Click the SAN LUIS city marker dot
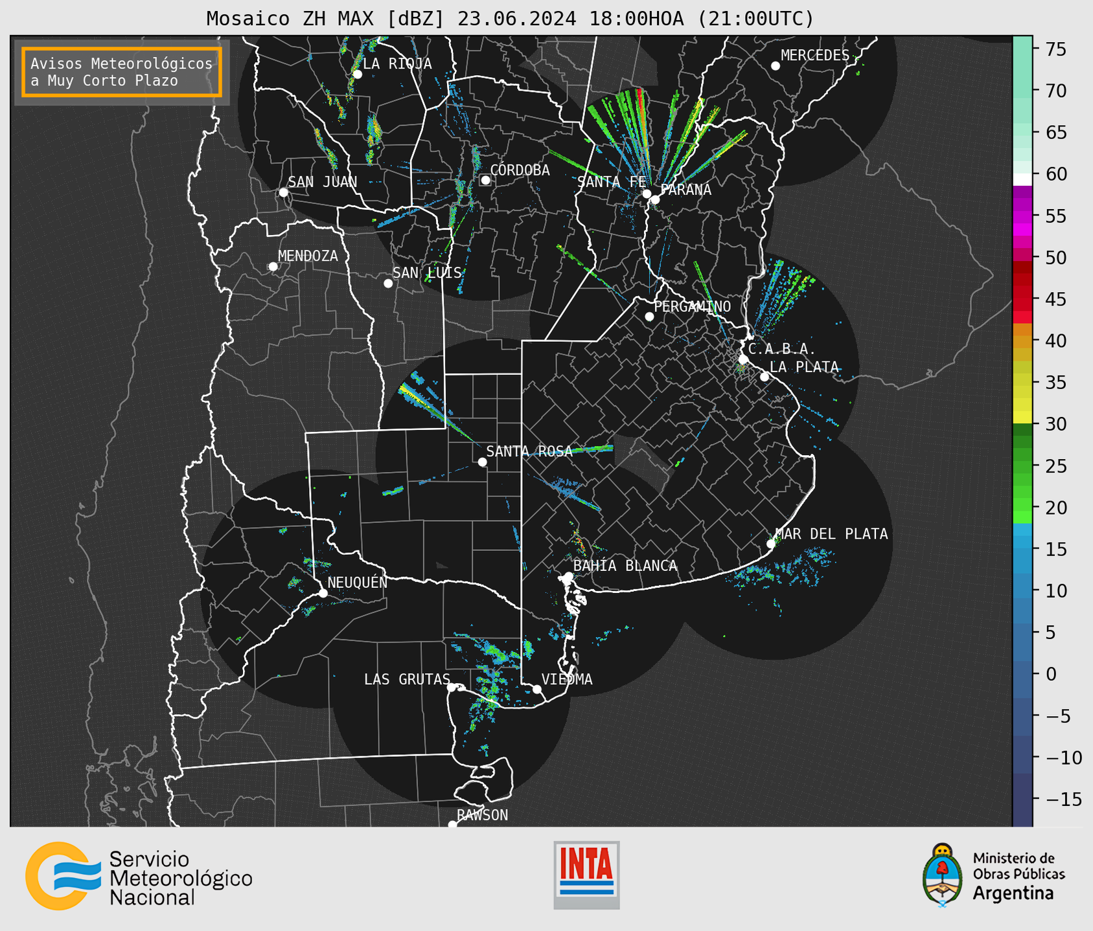 tap(388, 284)
